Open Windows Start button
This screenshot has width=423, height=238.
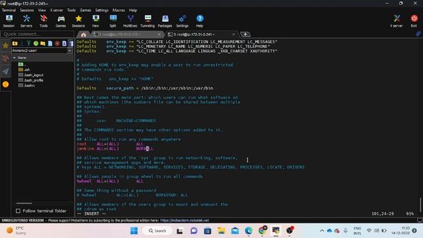point(134,231)
